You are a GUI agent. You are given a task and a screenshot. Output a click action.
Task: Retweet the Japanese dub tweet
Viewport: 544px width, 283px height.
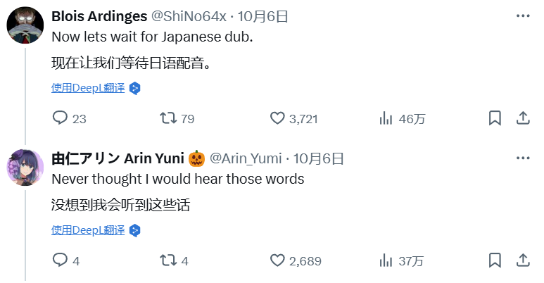point(168,118)
